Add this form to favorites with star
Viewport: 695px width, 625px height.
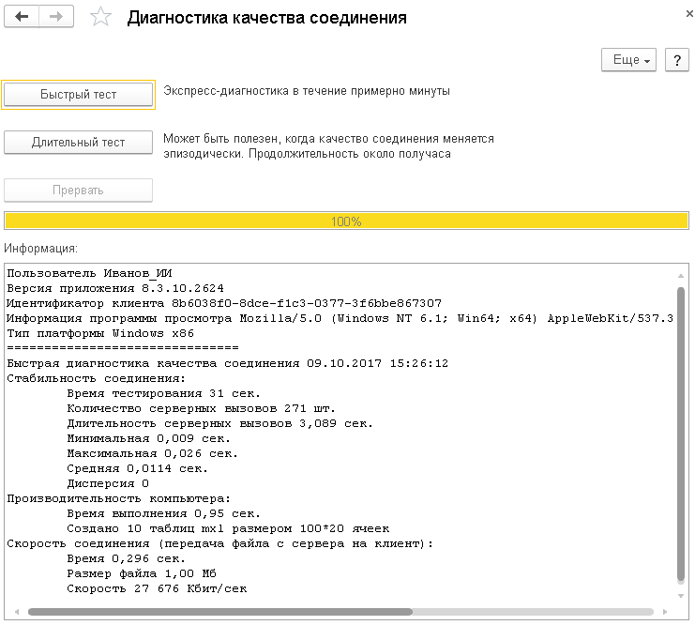point(99,18)
